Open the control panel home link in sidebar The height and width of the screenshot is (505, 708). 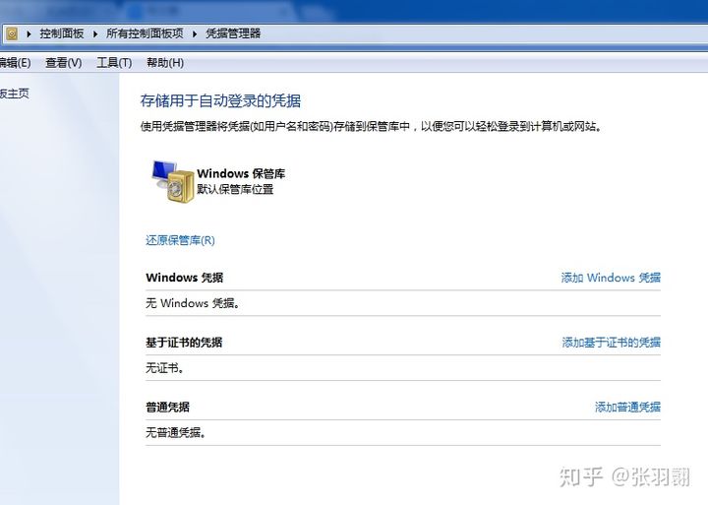coord(15,94)
